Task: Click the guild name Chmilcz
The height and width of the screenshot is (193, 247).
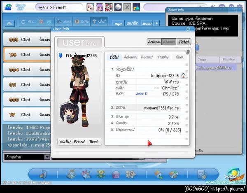Action: (170, 88)
